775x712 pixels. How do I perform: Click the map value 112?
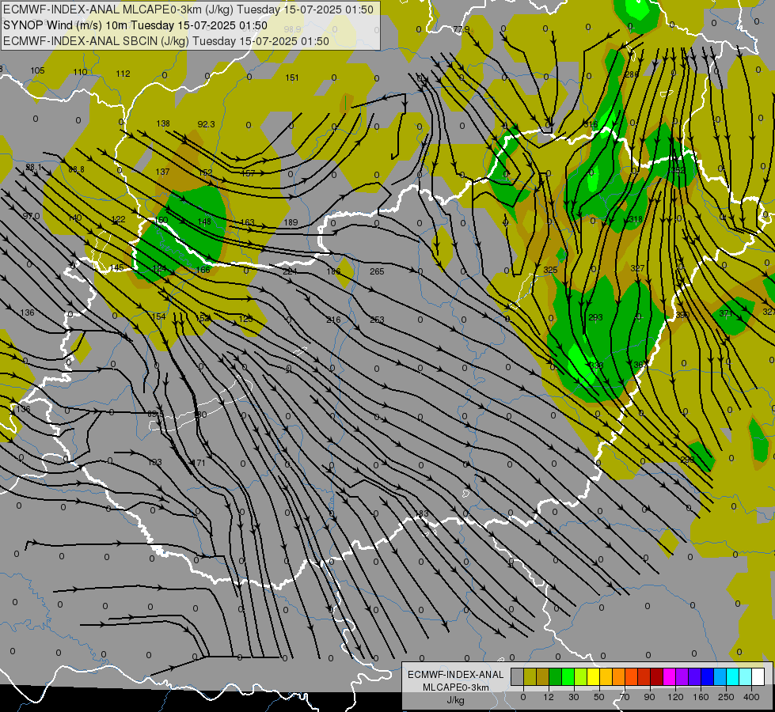[123, 74]
